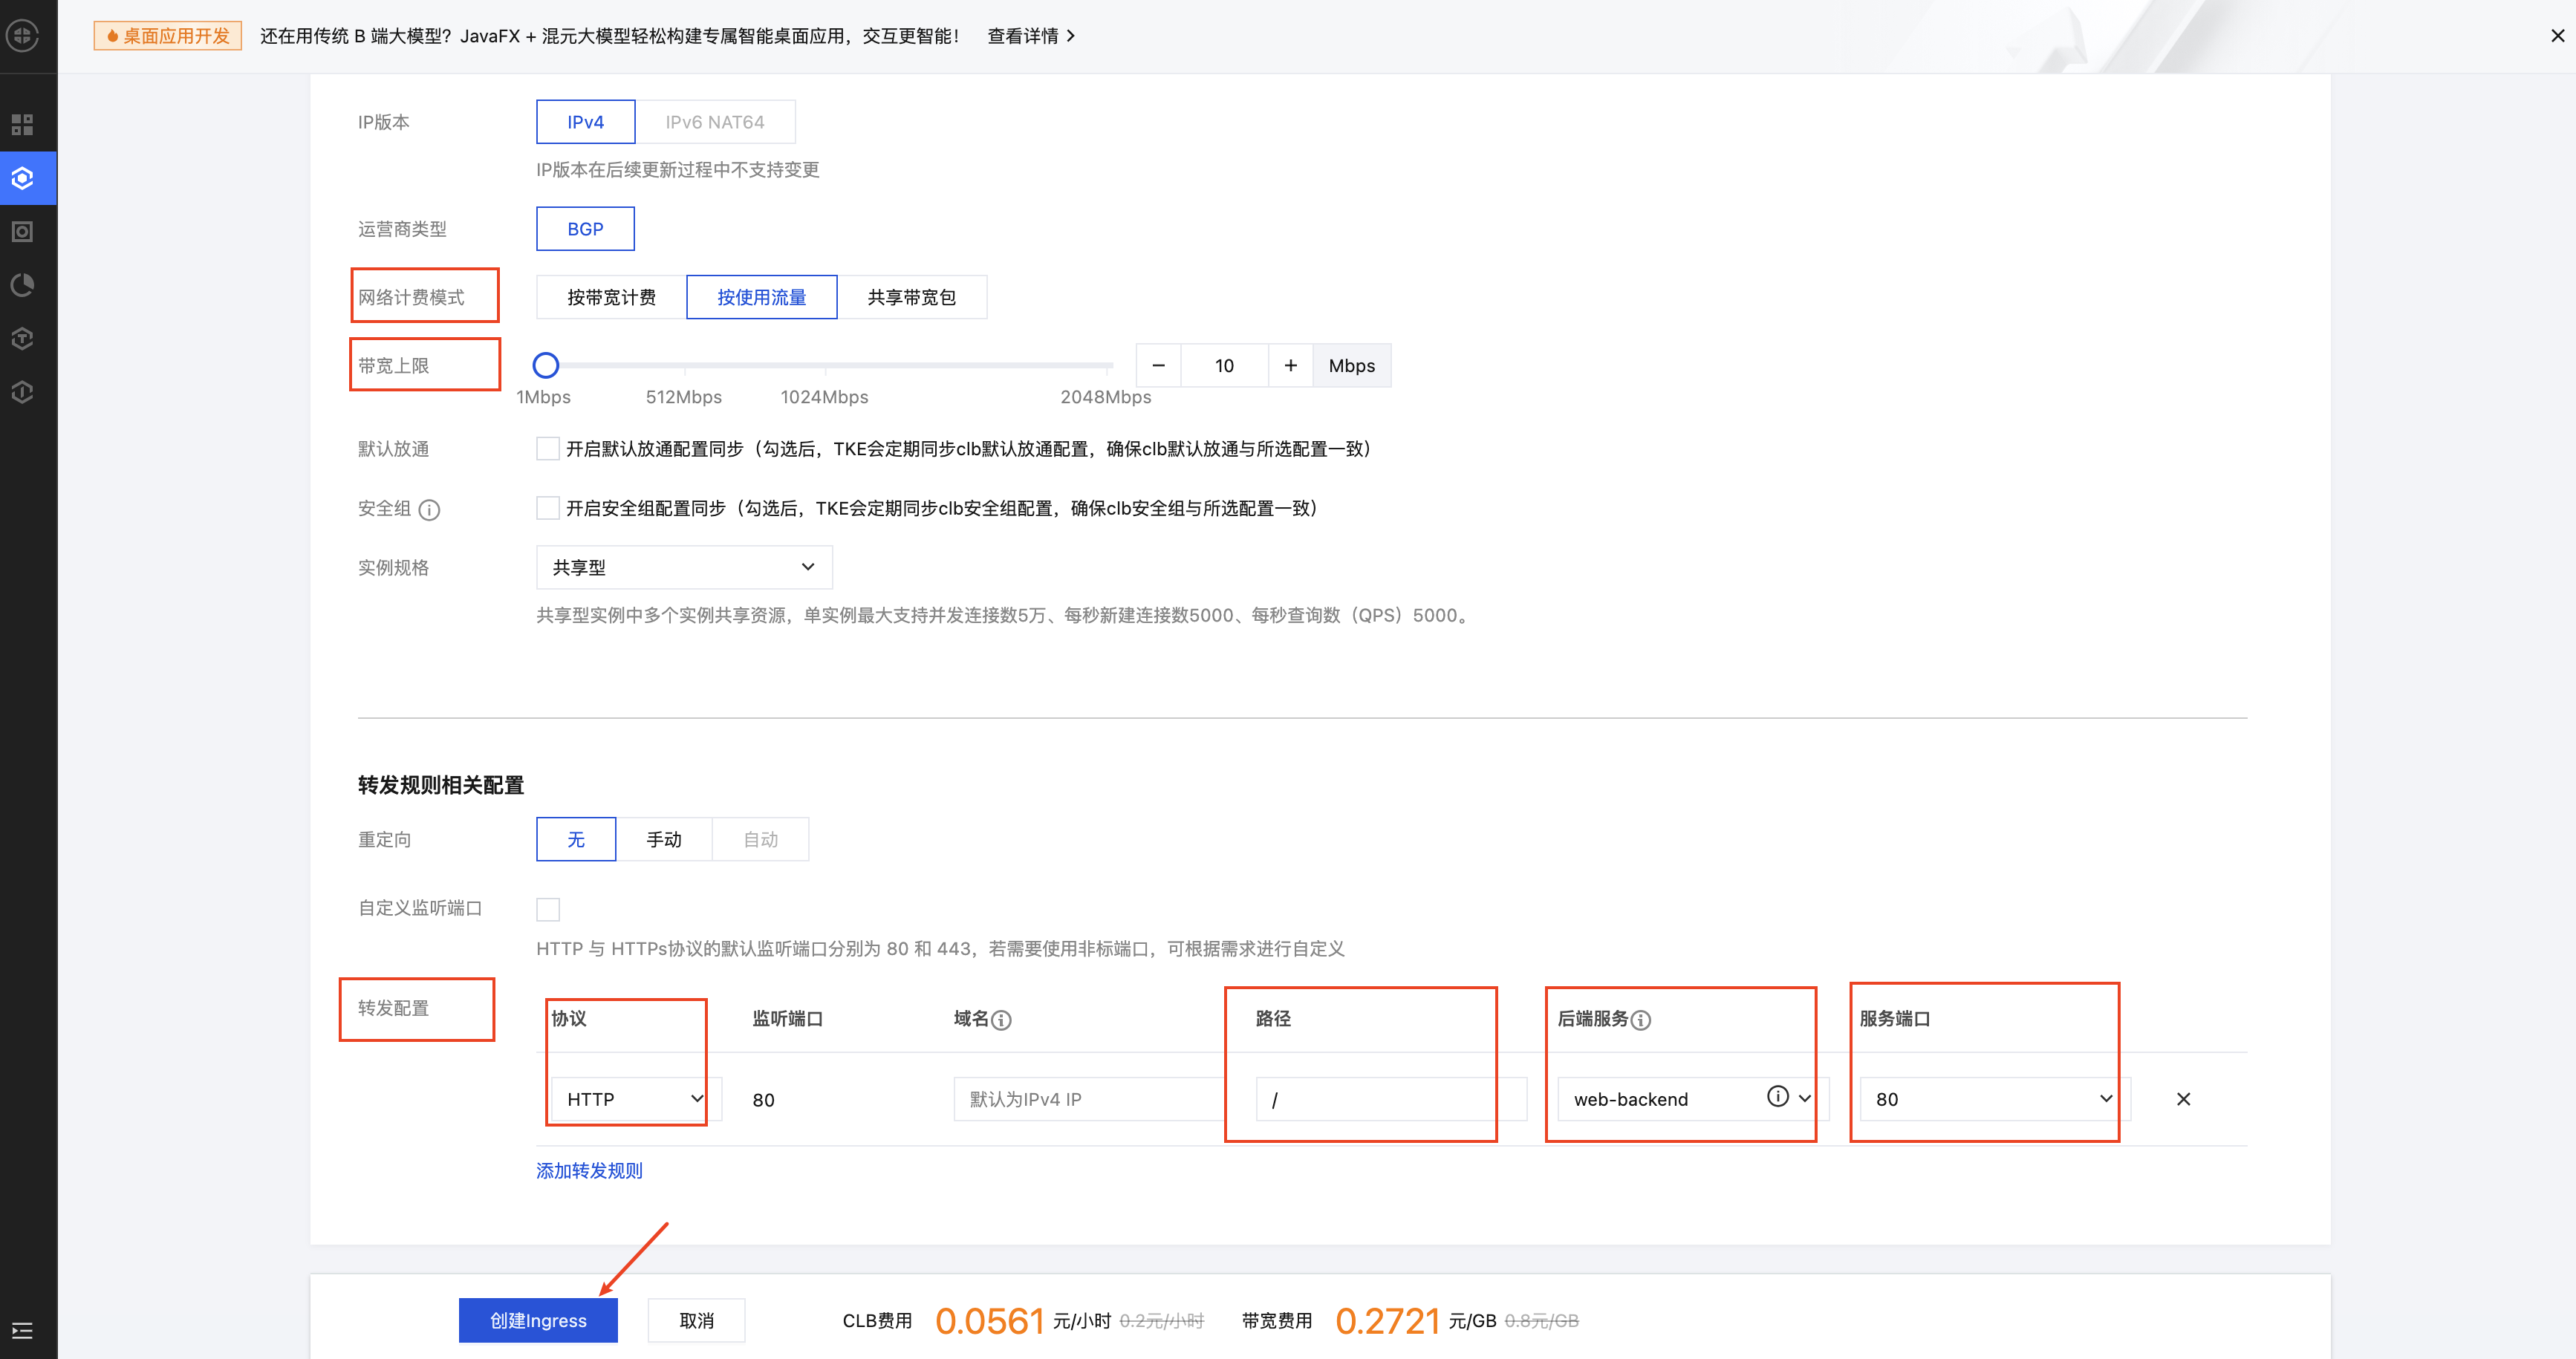Screen dimensions: 2576x1359
Task: Select IPv4 as IP version
Action: pyautogui.click(x=585, y=122)
